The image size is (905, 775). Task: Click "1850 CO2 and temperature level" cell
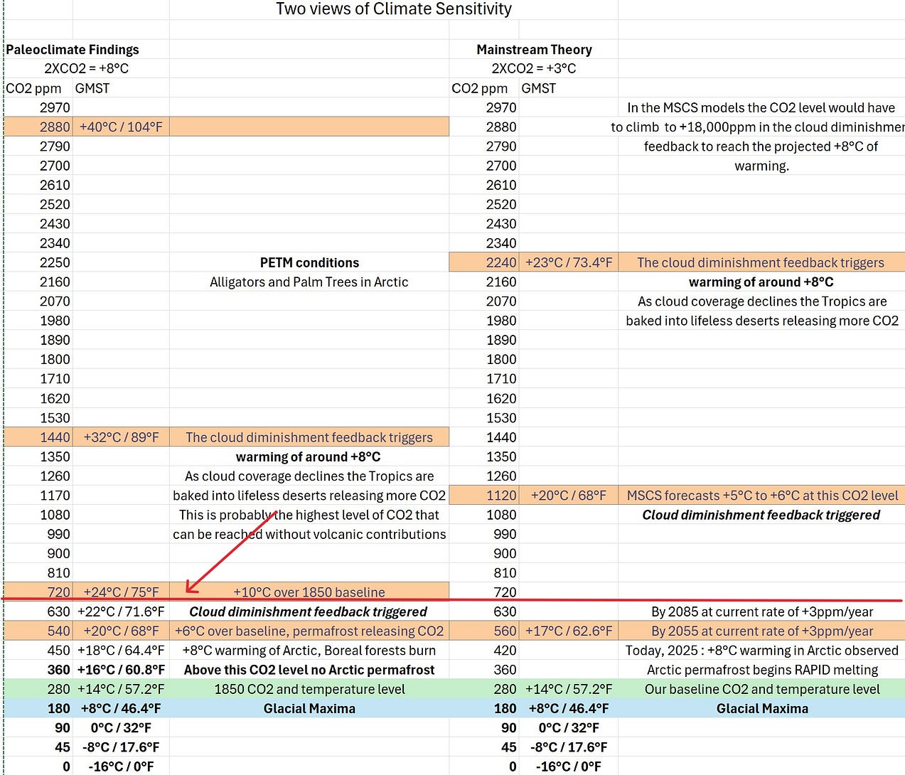(309, 690)
